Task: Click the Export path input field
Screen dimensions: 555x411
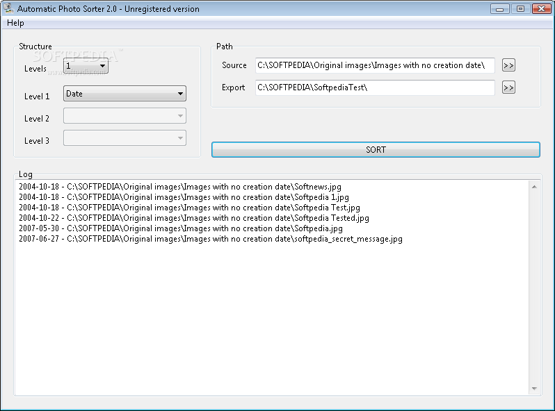Action: coord(375,87)
